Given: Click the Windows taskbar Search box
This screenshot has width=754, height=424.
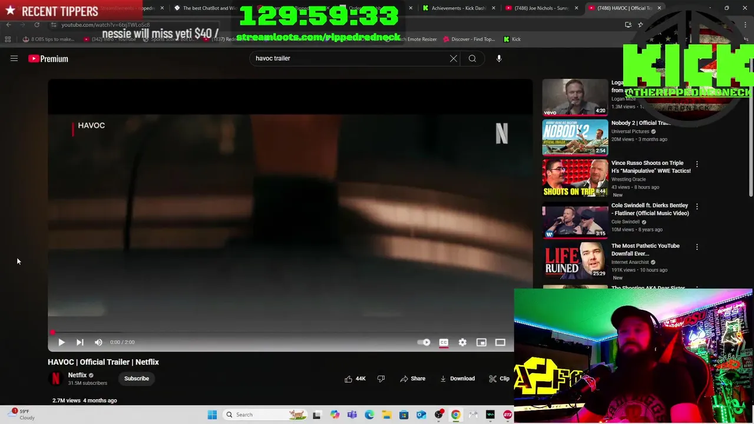Looking at the screenshot, I should tap(265, 415).
